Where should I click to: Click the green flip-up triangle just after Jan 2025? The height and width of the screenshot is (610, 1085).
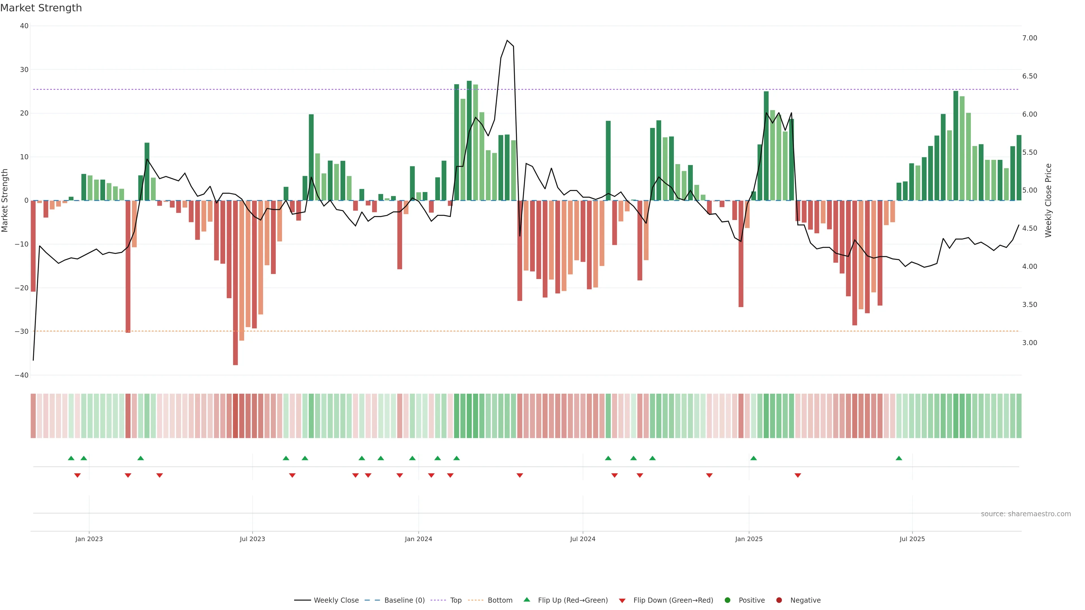(754, 458)
